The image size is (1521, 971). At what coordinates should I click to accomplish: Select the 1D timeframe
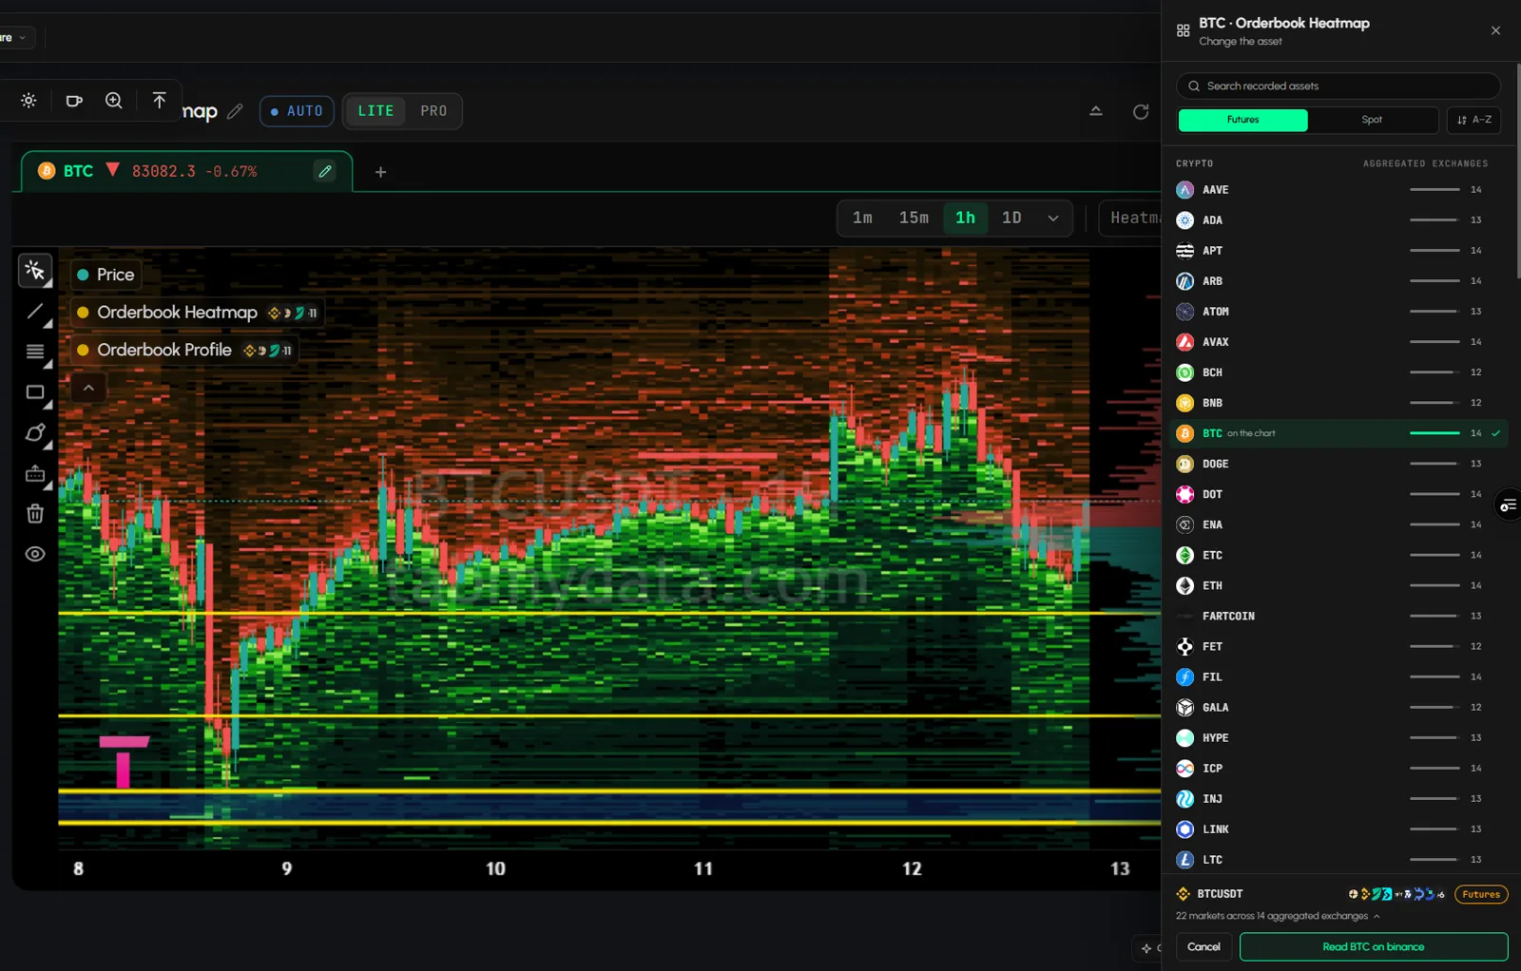click(1011, 219)
